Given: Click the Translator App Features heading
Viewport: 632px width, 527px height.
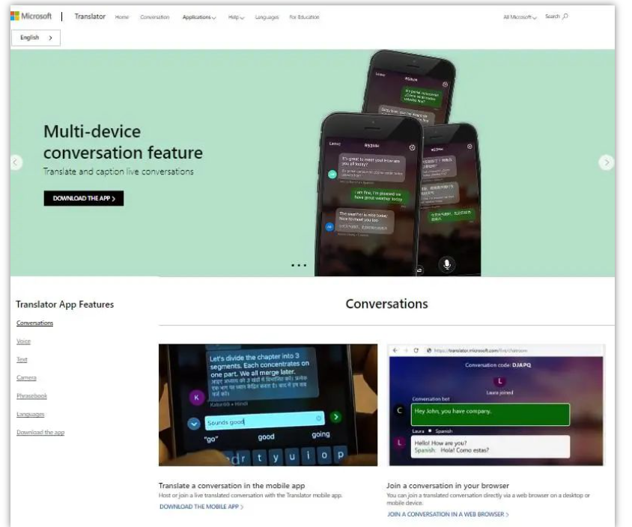Looking at the screenshot, I should [x=65, y=304].
